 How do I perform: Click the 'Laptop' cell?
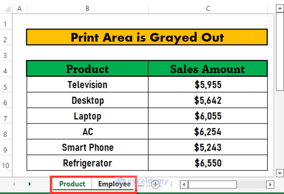[x=87, y=116]
